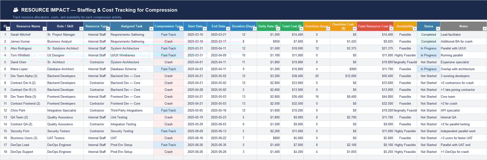Open the Total Cost filter dropdown
487x160 pixels.
(301, 29)
